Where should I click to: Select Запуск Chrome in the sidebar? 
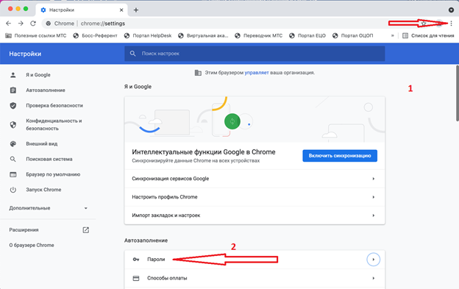43,190
